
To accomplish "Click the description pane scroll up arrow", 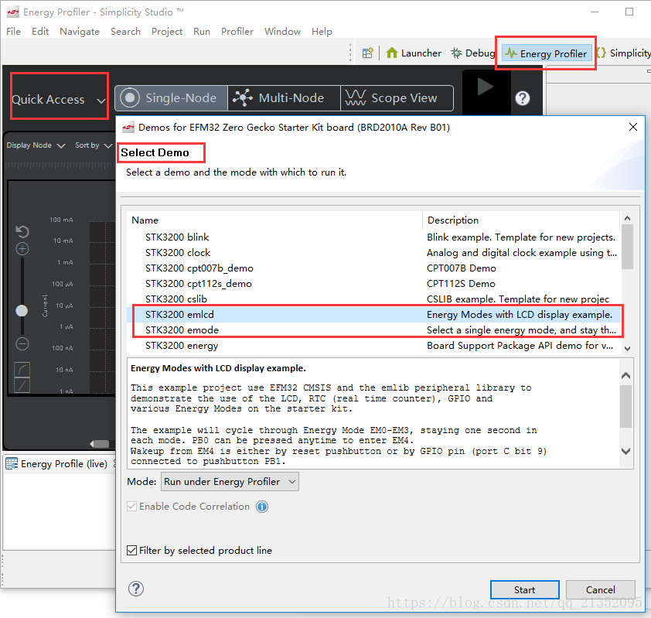I will click(x=626, y=375).
